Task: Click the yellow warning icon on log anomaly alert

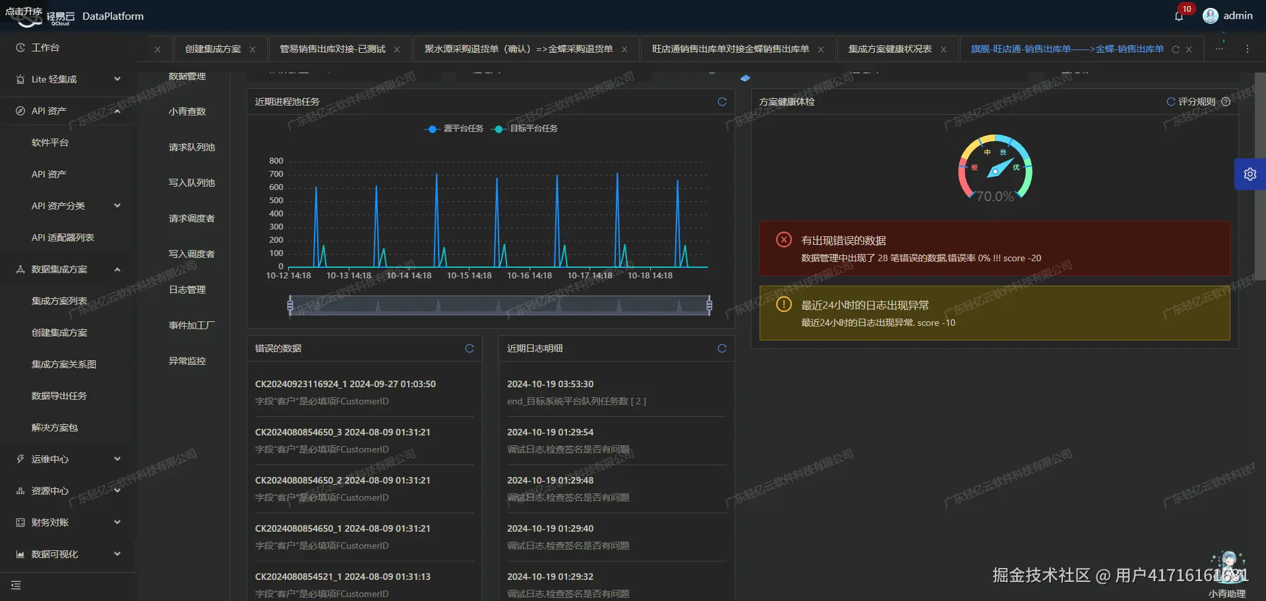Action: click(783, 304)
